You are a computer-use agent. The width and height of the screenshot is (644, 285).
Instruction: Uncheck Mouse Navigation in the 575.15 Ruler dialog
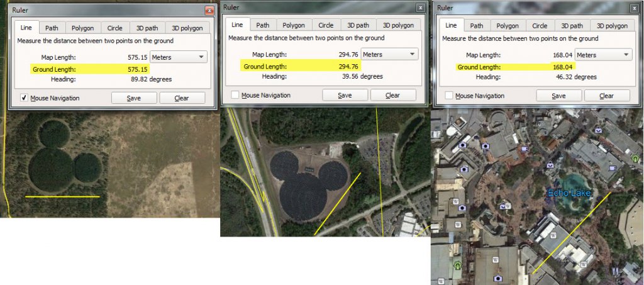(24, 98)
